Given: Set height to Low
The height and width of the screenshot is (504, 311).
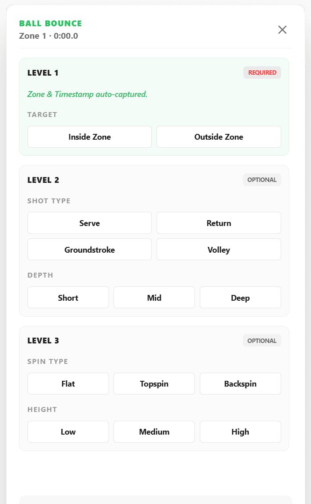Looking at the screenshot, I should click(68, 431).
